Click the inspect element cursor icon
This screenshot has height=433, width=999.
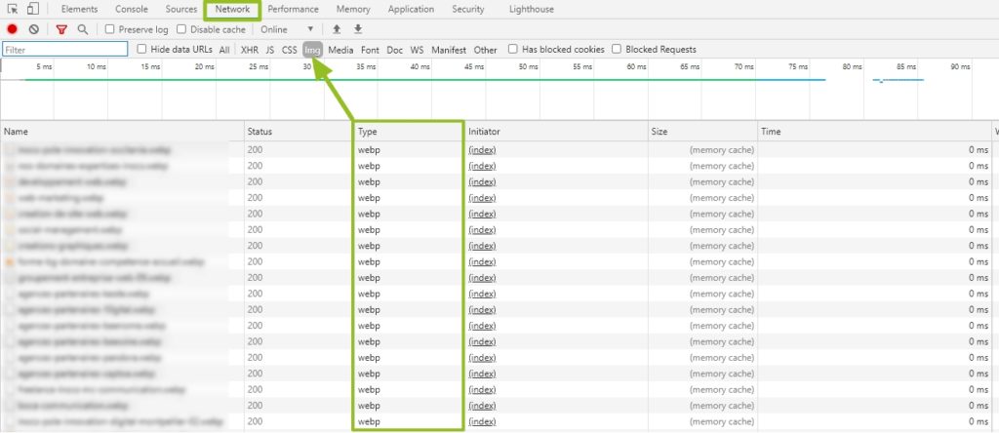tap(12, 10)
